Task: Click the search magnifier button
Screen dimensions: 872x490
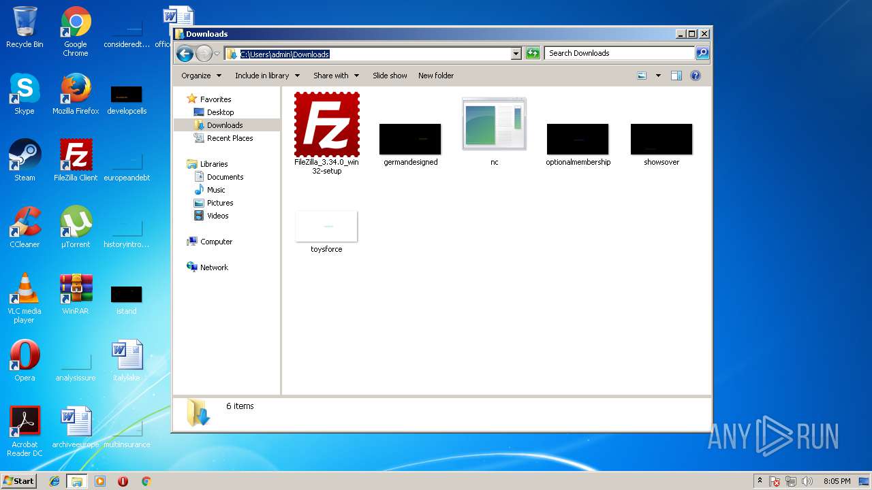Action: tap(702, 53)
